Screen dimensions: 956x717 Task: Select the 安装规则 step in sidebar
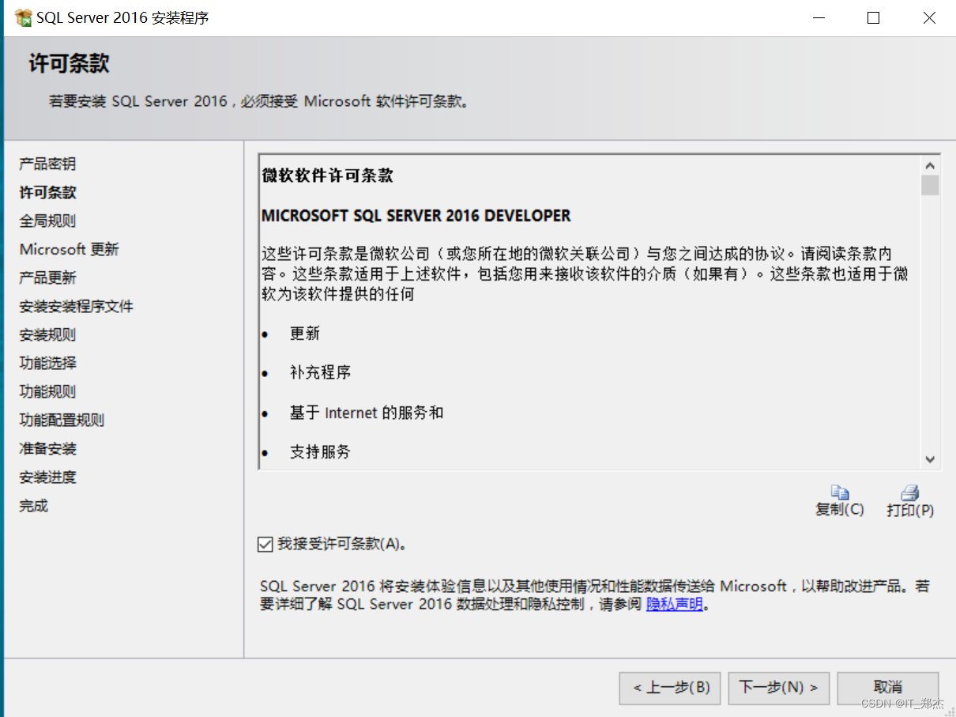tap(47, 335)
